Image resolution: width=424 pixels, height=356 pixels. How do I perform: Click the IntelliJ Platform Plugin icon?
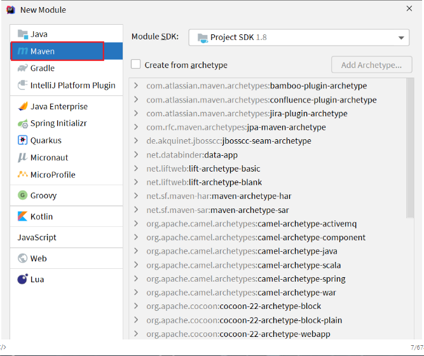[x=23, y=85]
